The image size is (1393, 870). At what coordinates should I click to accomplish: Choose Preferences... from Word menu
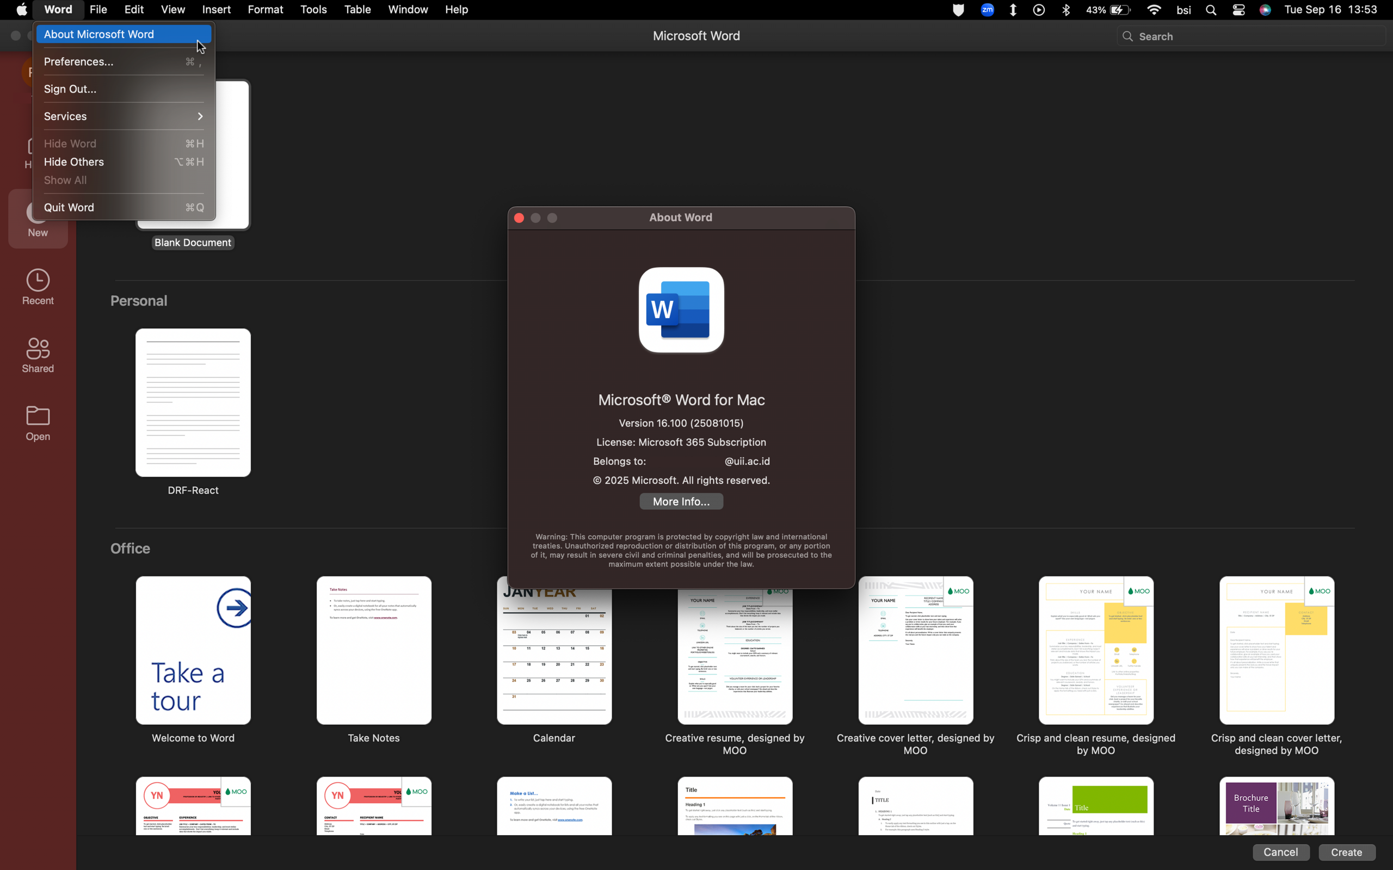point(124,61)
